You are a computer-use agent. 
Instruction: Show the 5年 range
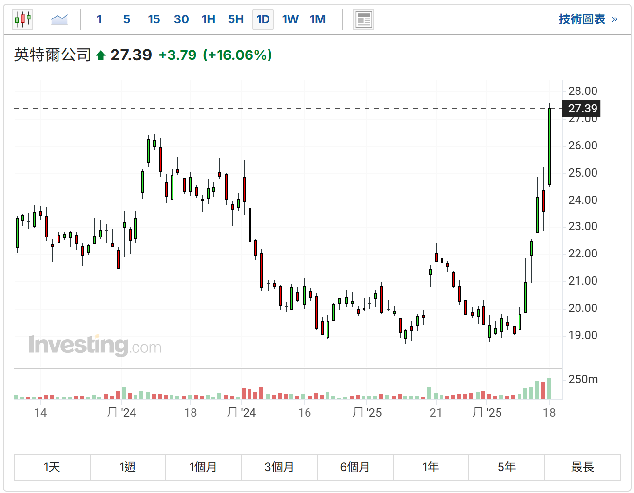(507, 467)
